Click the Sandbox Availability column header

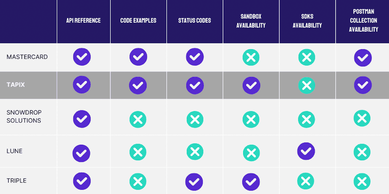pos(251,21)
